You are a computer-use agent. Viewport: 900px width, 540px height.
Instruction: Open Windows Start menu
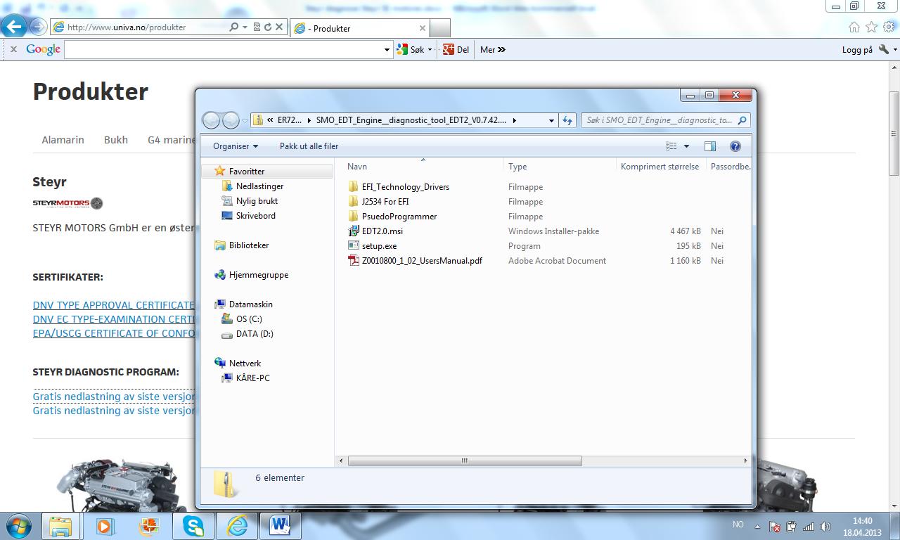[17, 525]
